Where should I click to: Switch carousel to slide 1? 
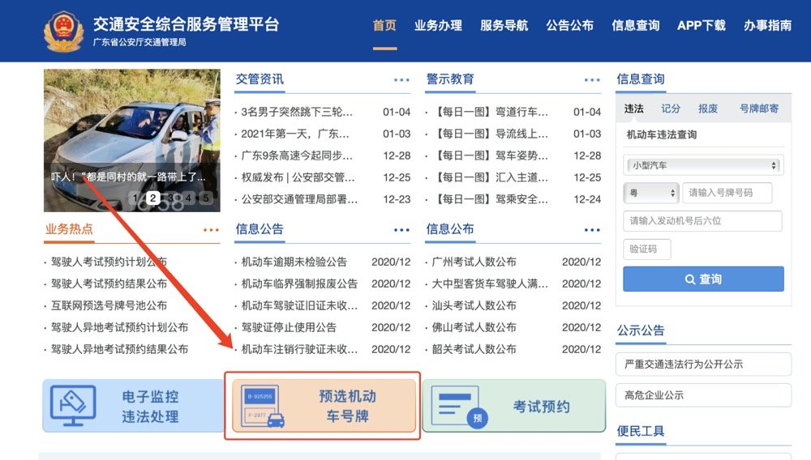click(x=135, y=198)
